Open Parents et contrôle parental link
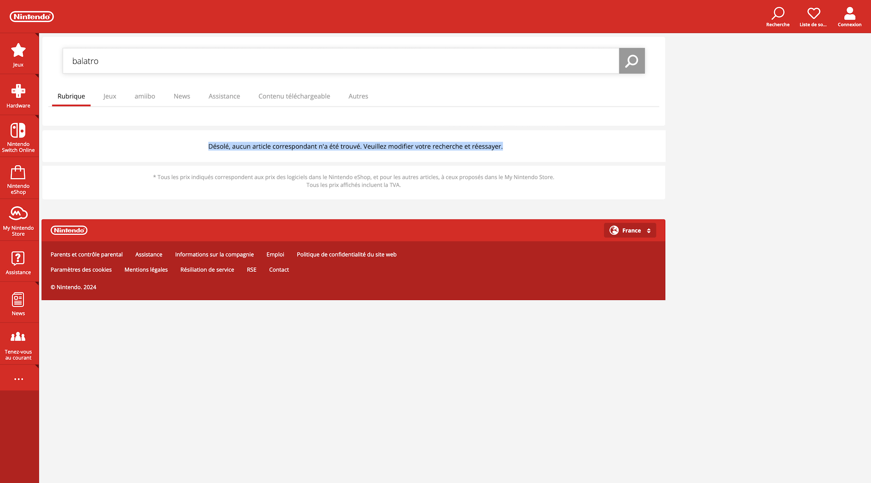The image size is (871, 483). 87,254
